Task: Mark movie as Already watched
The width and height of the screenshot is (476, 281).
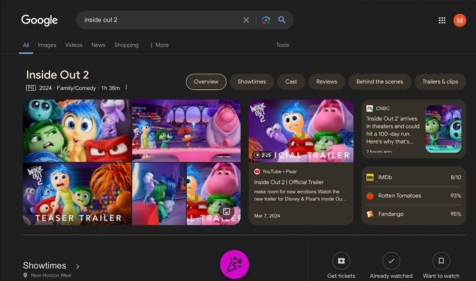Action: (391, 261)
